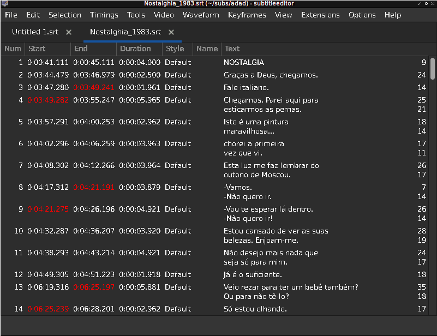The image size is (437, 336).
Task: Close the Nostalghia_1983.srt tab
Action: (171, 32)
